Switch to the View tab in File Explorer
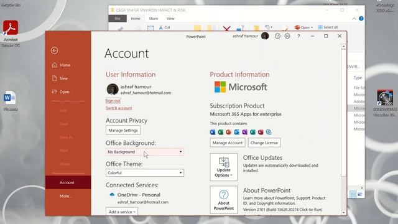This screenshot has width=398, height=224. [170, 19]
